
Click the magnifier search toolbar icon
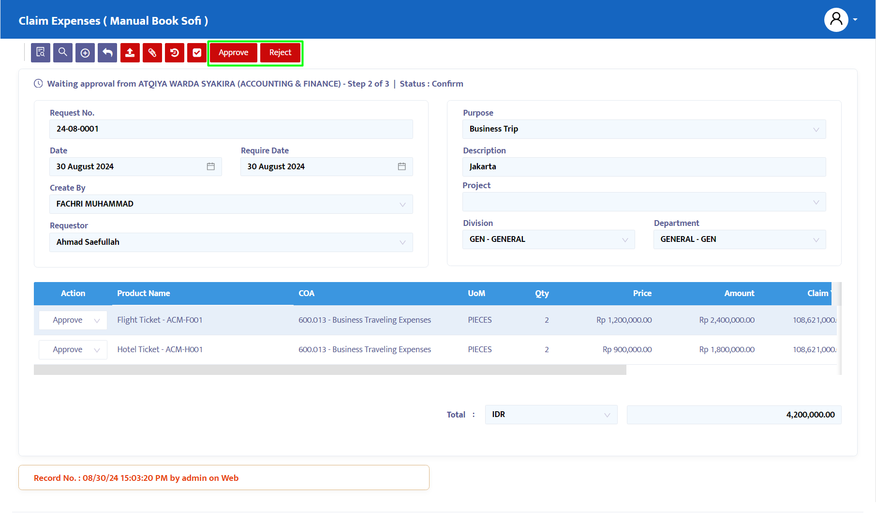(x=63, y=53)
